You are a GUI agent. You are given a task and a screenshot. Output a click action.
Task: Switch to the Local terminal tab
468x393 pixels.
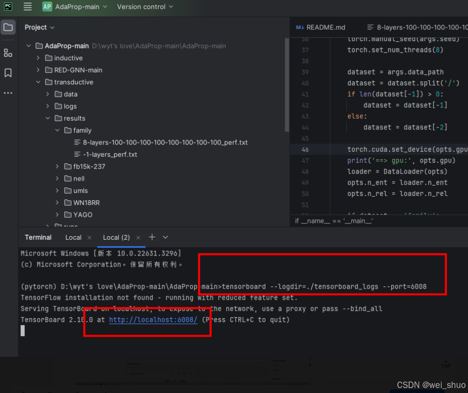point(73,238)
